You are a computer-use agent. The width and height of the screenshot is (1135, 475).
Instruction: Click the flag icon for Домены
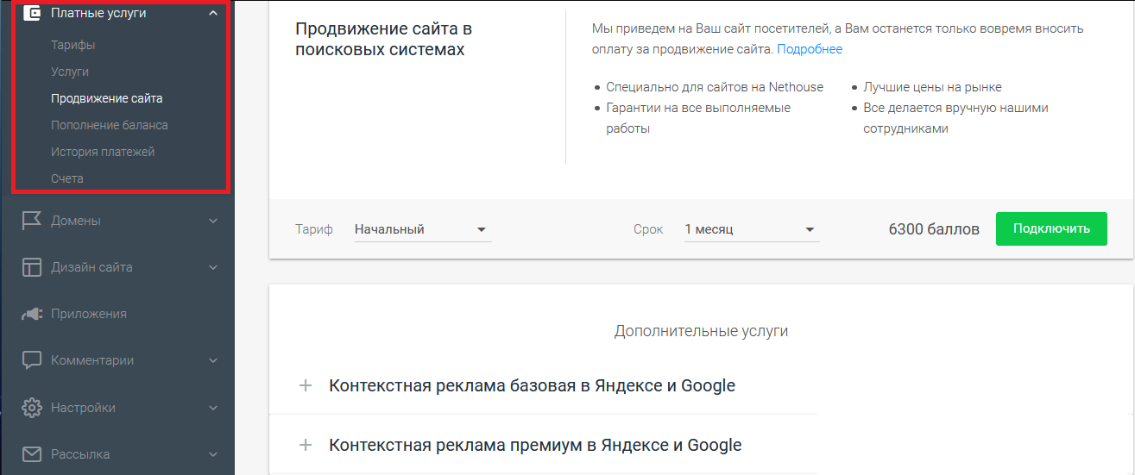(32, 221)
